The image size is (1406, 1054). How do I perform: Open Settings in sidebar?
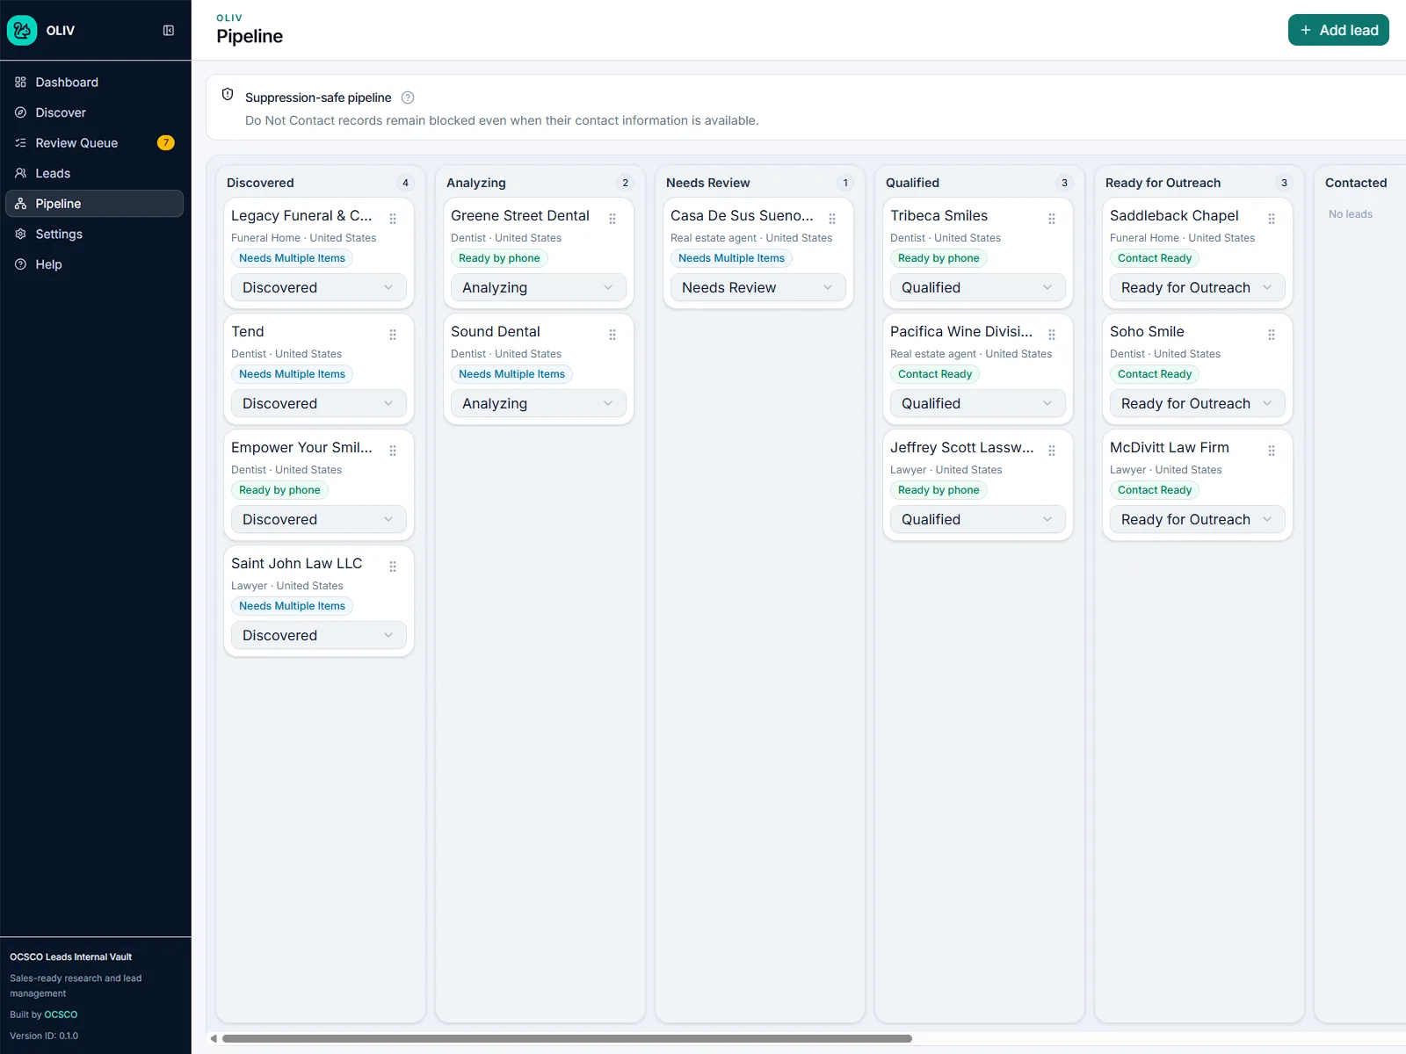[x=95, y=234]
